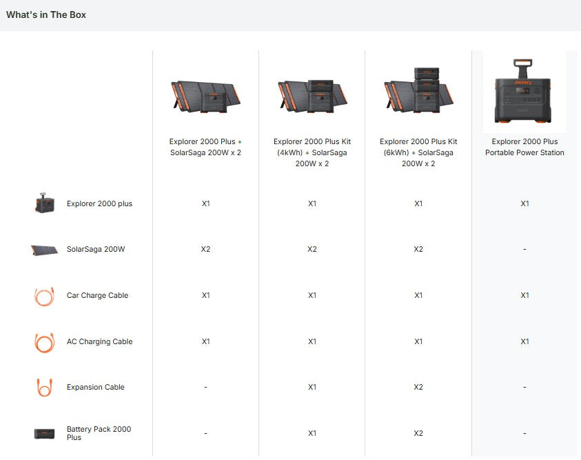Click the Battery Pack 2000 Plus icon
Viewport: 581px width, 460px height.
pos(44,433)
